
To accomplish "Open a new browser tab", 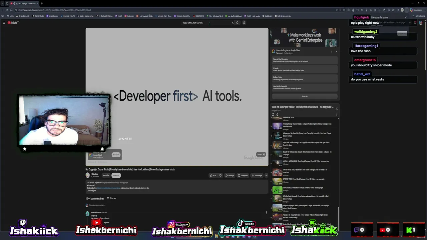I will [x=42, y=3].
